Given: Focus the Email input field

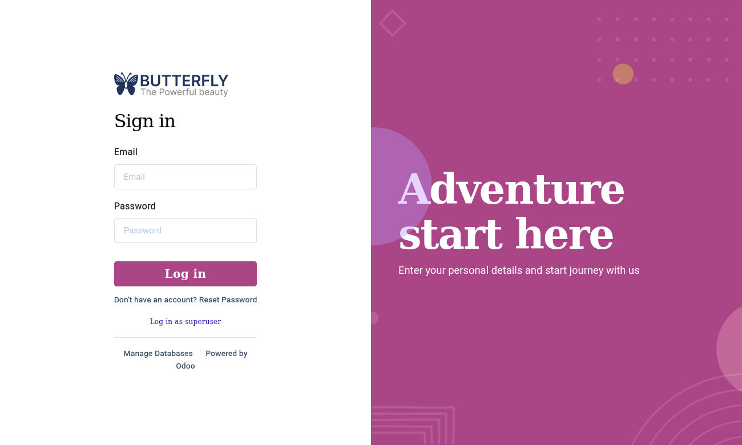Looking at the screenshot, I should (185, 177).
